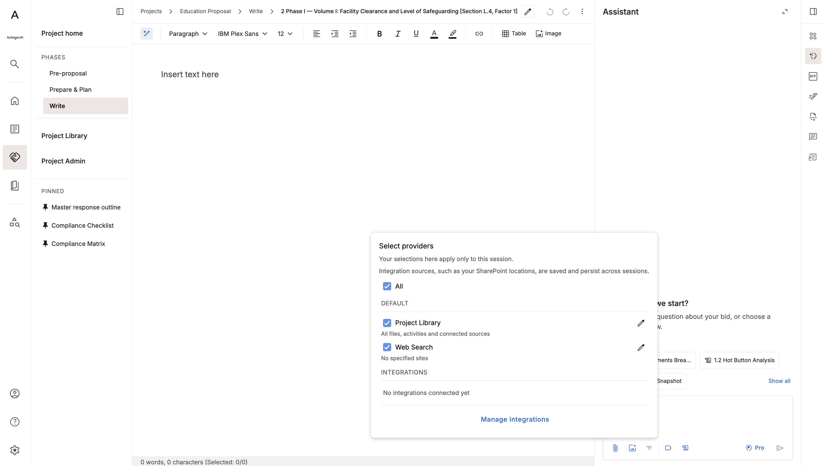Open the Paragraph style dropdown
The image size is (824, 466).
coord(188,34)
